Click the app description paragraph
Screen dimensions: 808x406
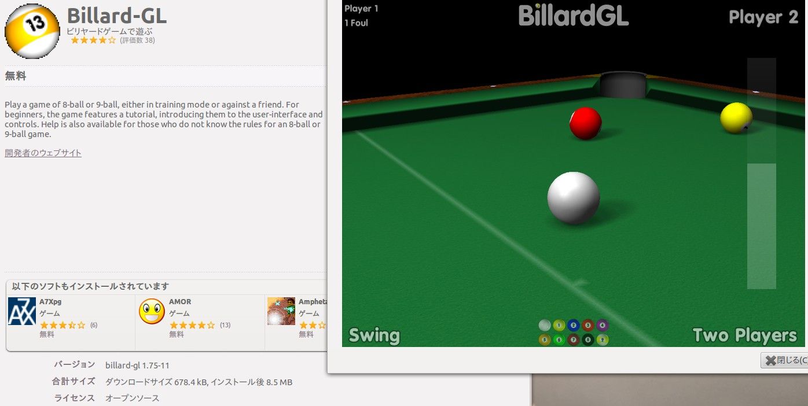pos(164,119)
